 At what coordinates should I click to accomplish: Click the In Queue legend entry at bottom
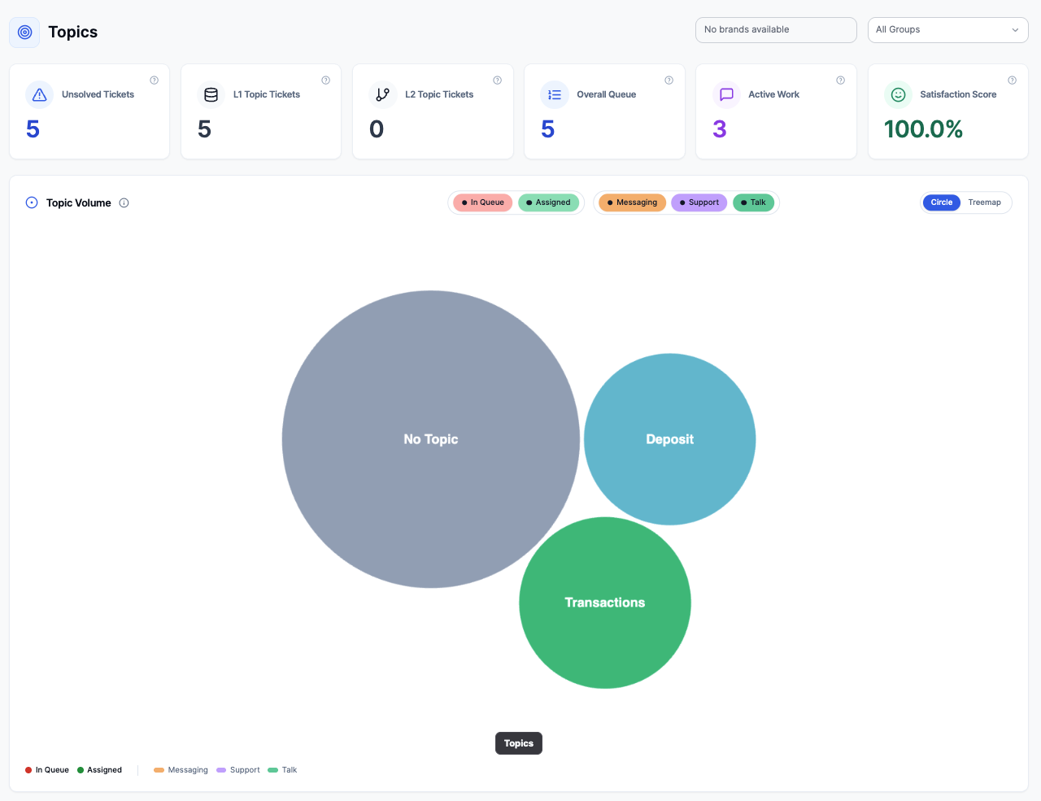click(x=47, y=770)
